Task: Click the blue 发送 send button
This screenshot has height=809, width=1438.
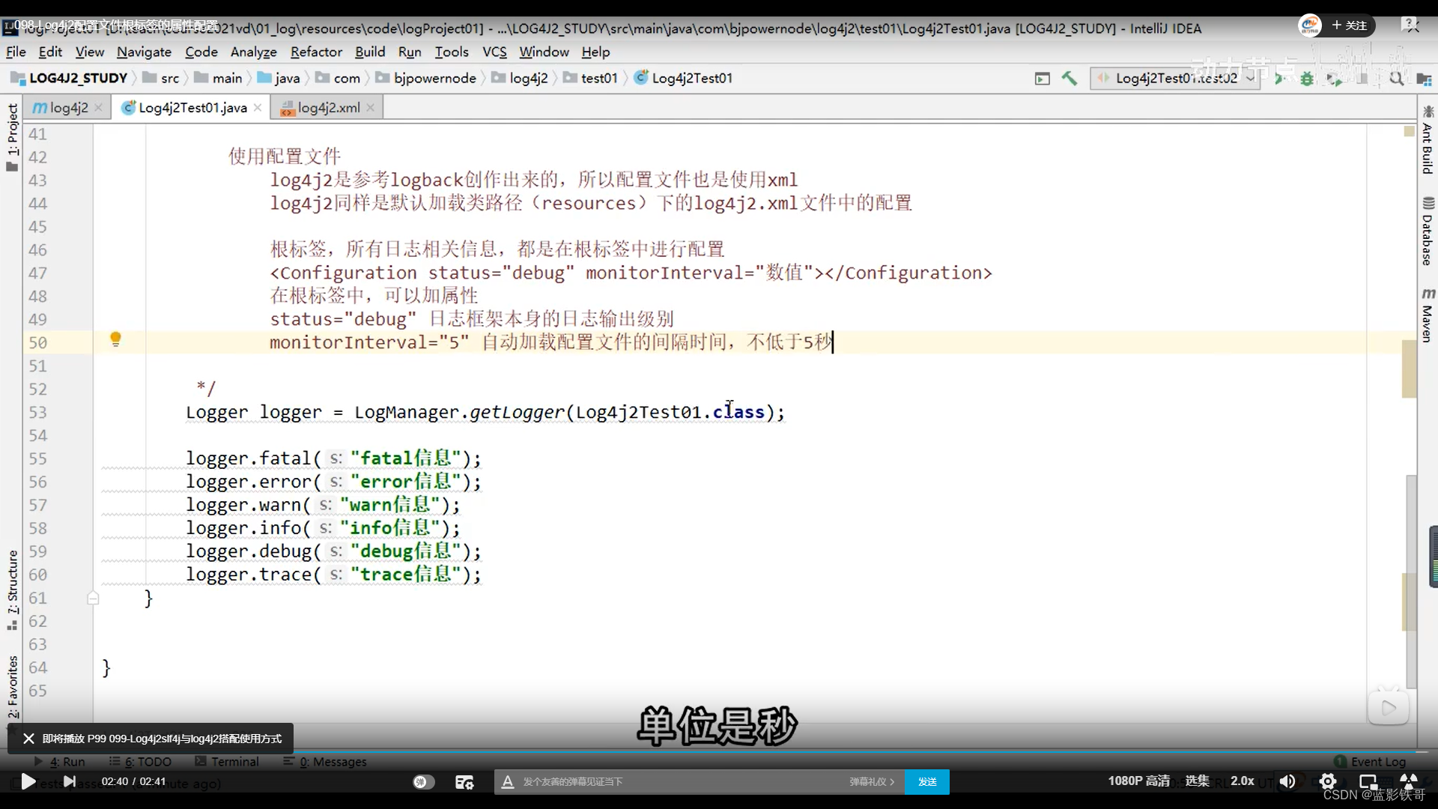Action: click(927, 781)
